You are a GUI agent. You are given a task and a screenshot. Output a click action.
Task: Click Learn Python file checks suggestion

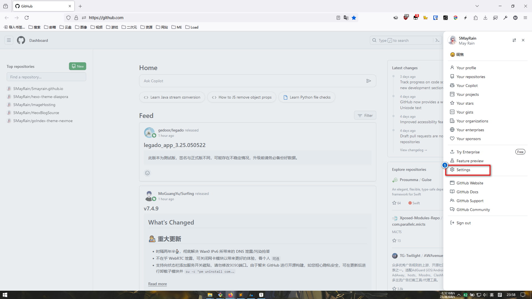(x=307, y=97)
